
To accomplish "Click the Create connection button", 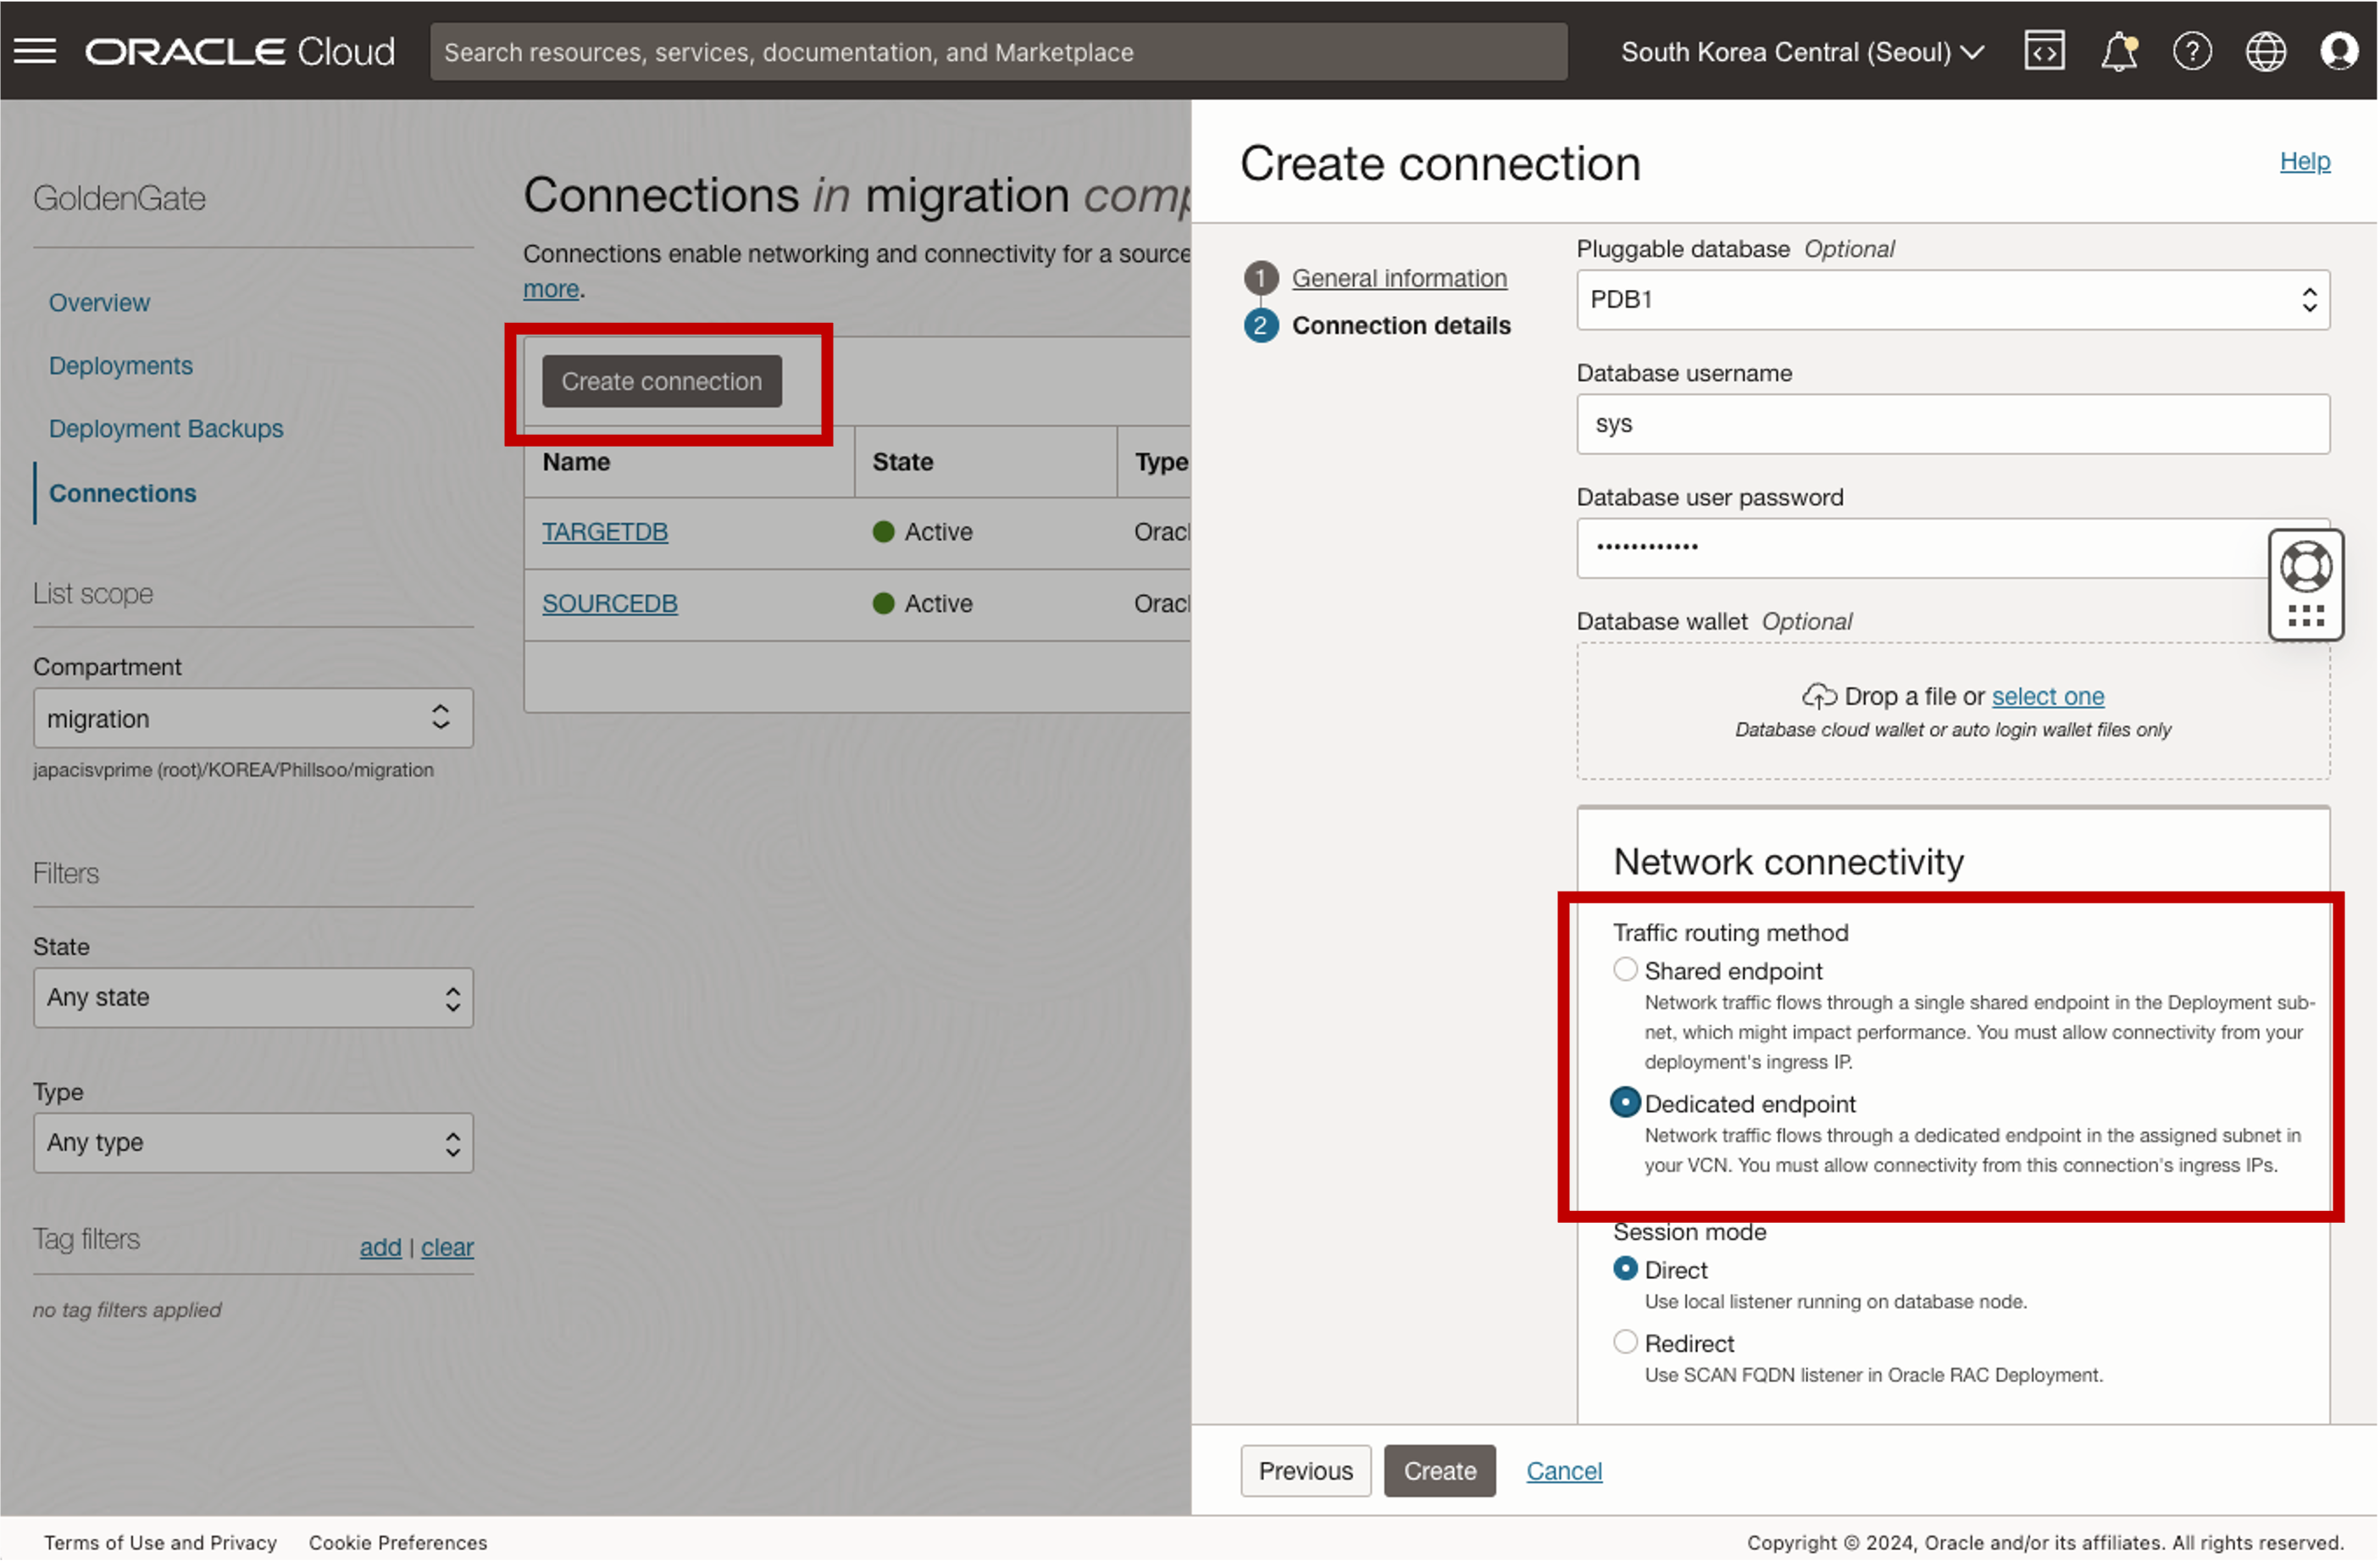I will [662, 381].
